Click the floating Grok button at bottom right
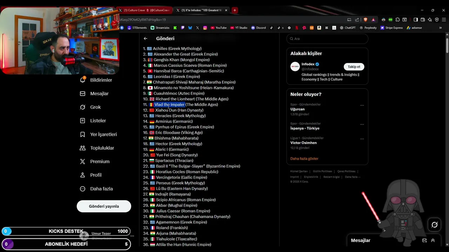 pyautogui.click(x=434, y=225)
